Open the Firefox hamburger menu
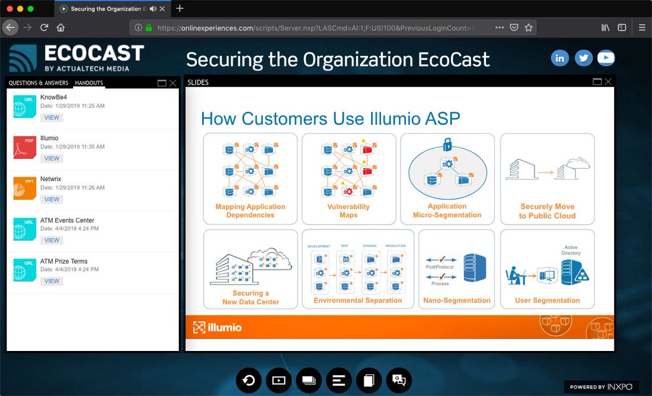 coord(642,27)
